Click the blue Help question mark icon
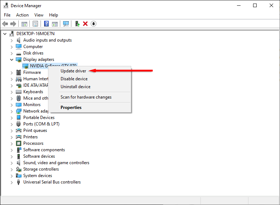280x205 pixels. click(47, 24)
